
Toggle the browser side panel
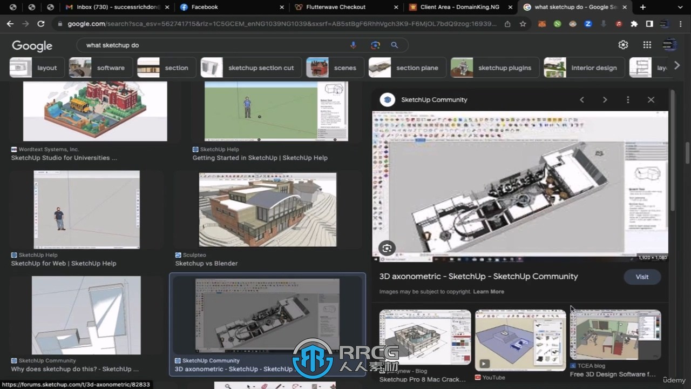(649, 24)
